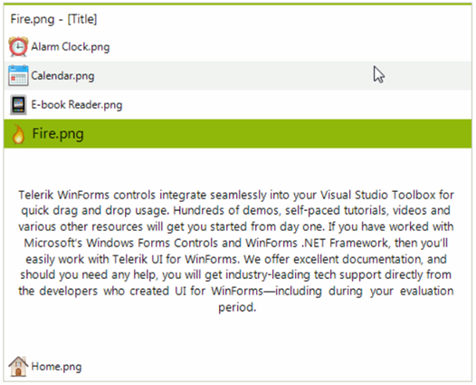This screenshot has height=385, width=476.
Task: Click the green Fire.png text label
Action: (58, 134)
